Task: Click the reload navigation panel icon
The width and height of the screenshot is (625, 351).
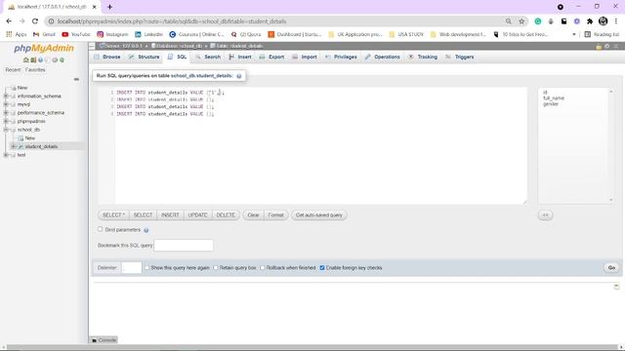Action: (x=62, y=60)
